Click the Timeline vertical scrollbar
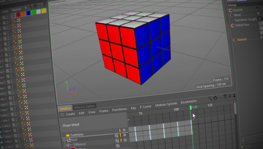The height and width of the screenshot is (149, 263). (x=235, y=109)
